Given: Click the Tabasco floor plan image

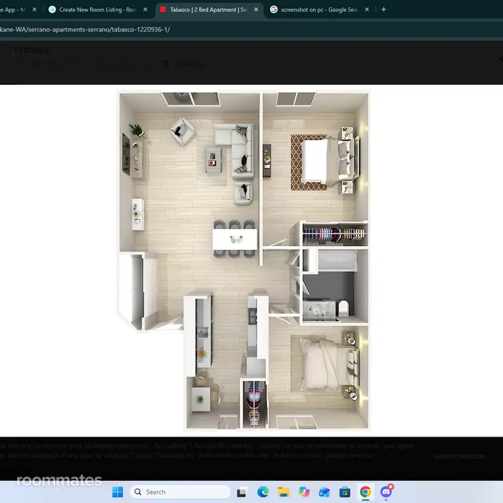Looking at the screenshot, I should (x=244, y=261).
